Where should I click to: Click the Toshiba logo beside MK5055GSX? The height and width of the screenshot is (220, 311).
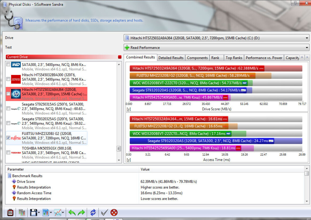coord(16,153)
